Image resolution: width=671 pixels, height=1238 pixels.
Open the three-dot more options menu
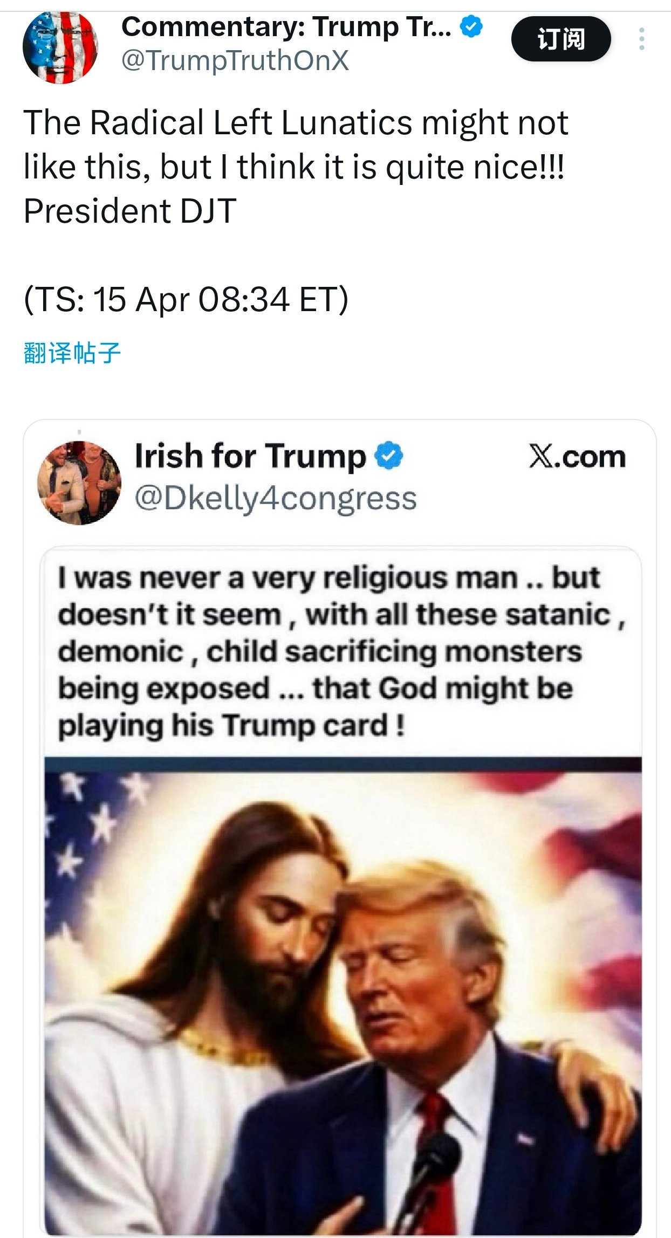click(641, 39)
